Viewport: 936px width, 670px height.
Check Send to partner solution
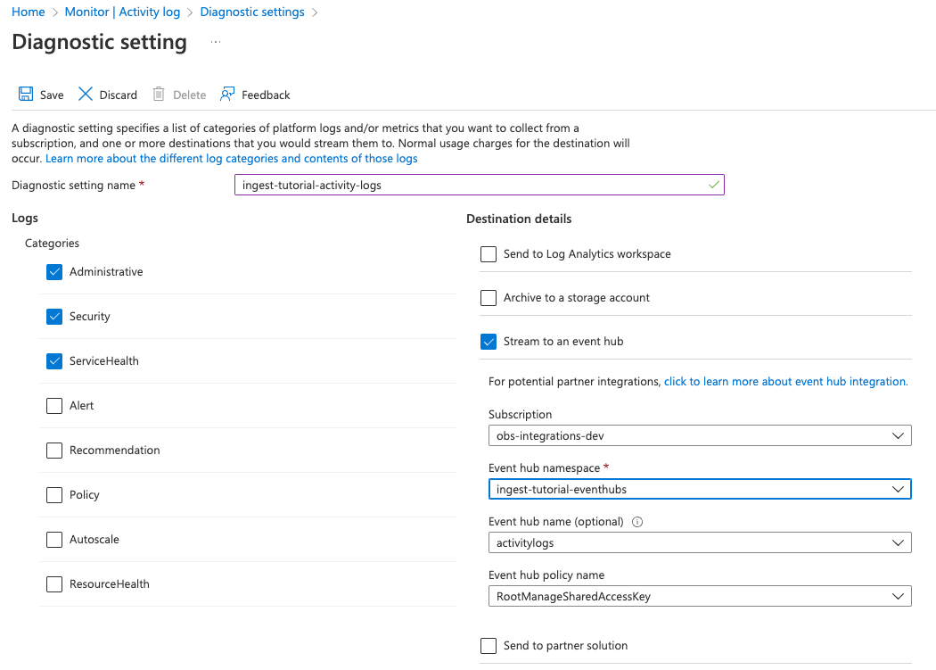489,645
